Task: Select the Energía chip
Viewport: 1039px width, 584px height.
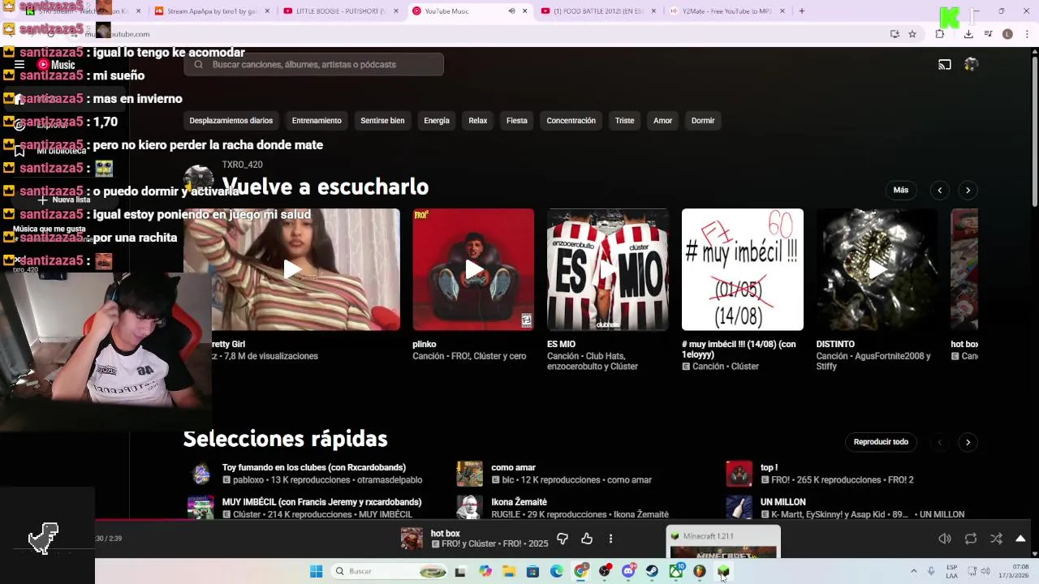Action: click(437, 121)
